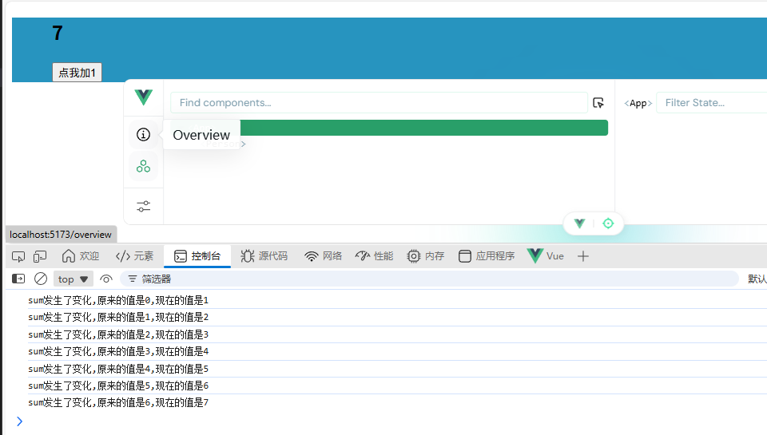Click the Vue logo in DevTools panel

point(143,97)
